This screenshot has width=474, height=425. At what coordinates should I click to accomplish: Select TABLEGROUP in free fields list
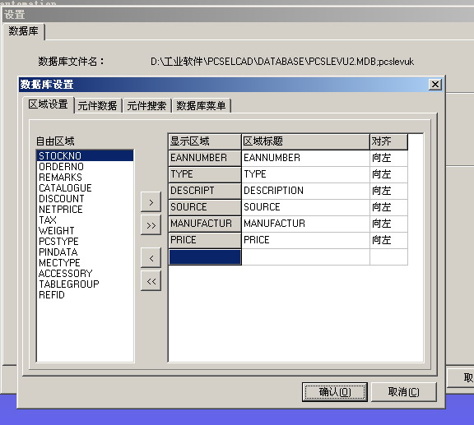[x=85, y=284]
